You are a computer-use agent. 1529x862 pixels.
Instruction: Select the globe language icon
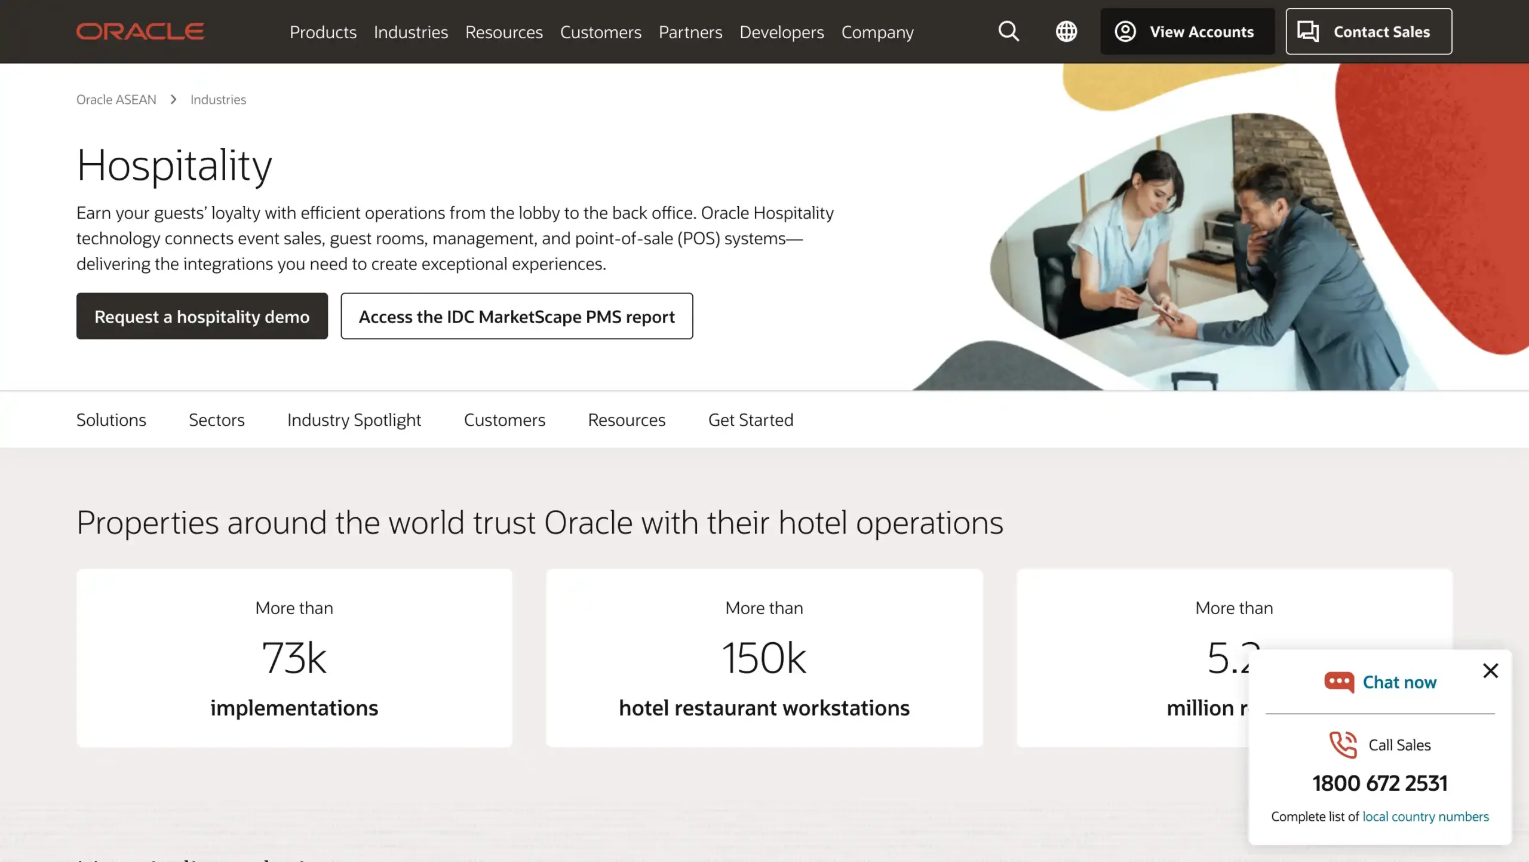(1067, 31)
